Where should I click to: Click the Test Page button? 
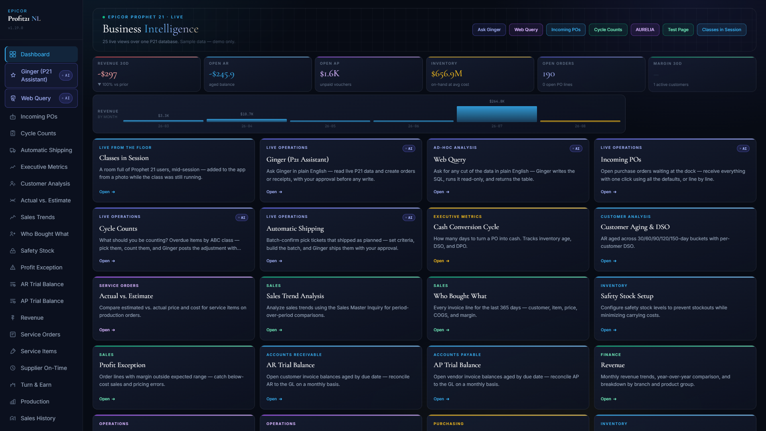tap(678, 30)
